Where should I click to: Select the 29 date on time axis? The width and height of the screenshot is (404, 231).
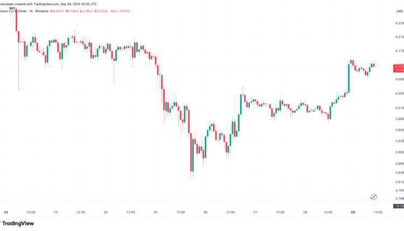coord(353,212)
